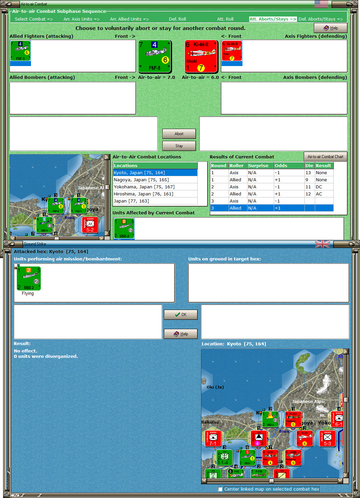
Task: Open the Air-to-air Combat Chart
Action: point(325,157)
